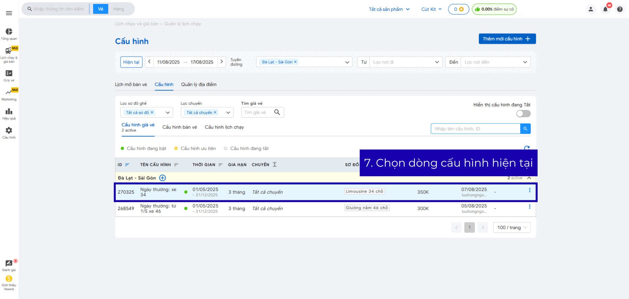Click the Hiện tại date button
629x299 pixels.
click(x=131, y=62)
